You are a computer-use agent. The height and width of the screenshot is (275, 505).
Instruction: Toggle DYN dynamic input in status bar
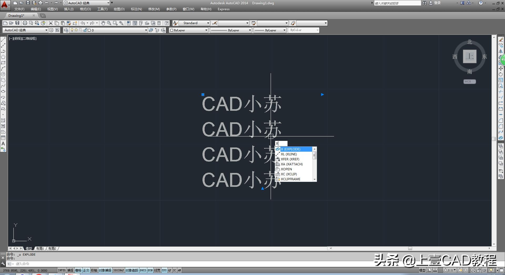150,270
